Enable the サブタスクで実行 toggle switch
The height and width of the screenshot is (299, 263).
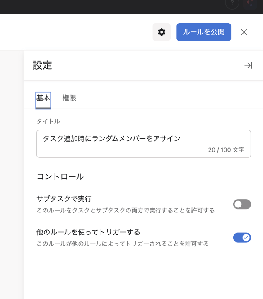(242, 204)
